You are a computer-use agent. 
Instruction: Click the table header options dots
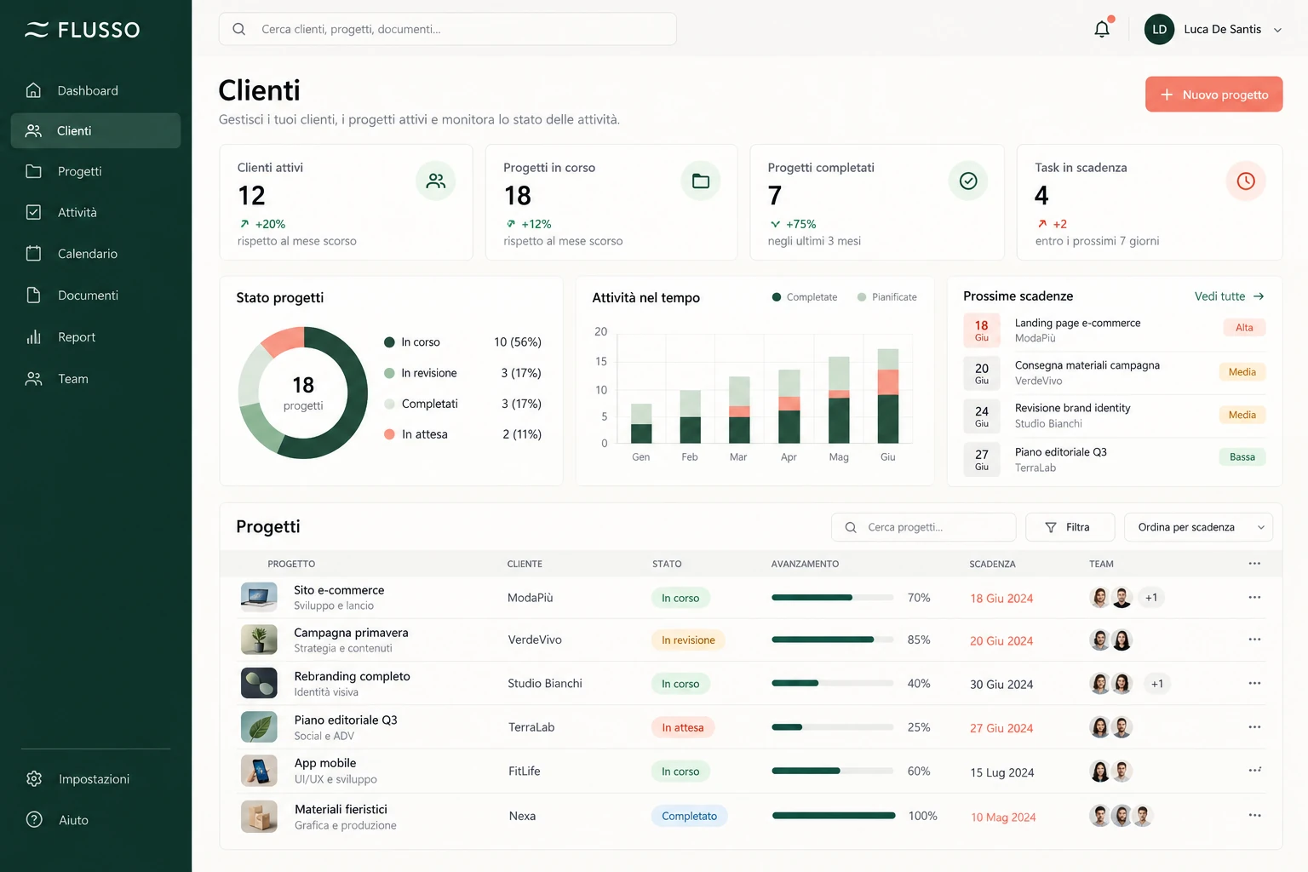click(1254, 563)
